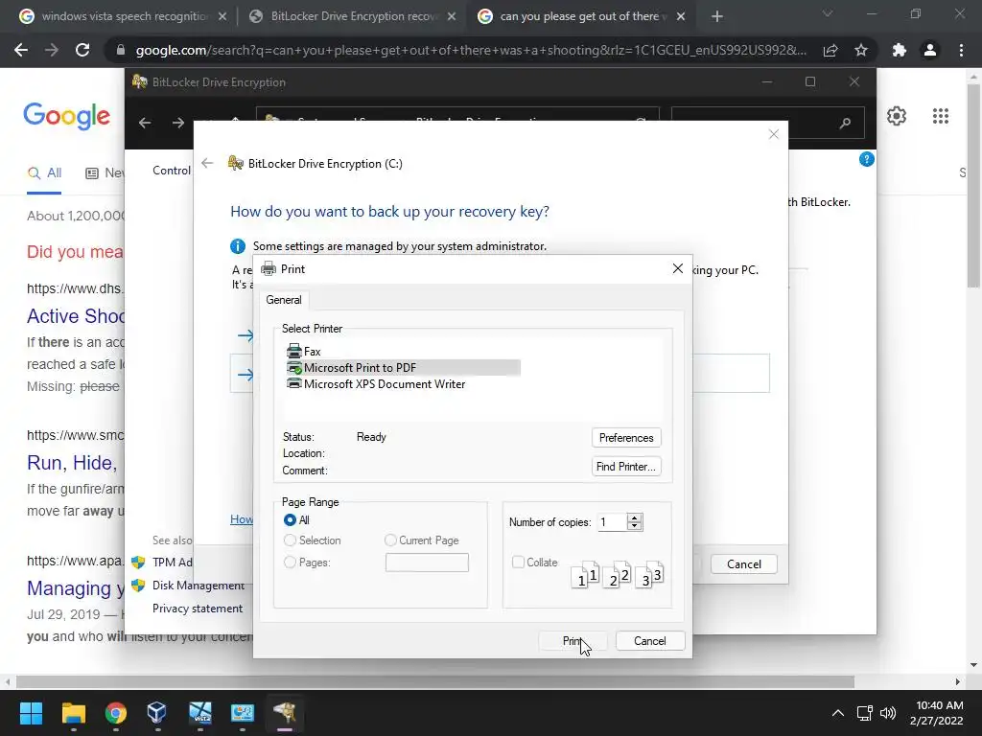Bookmark this page with star icon
Image resolution: width=982 pixels, height=736 pixels.
click(x=861, y=50)
